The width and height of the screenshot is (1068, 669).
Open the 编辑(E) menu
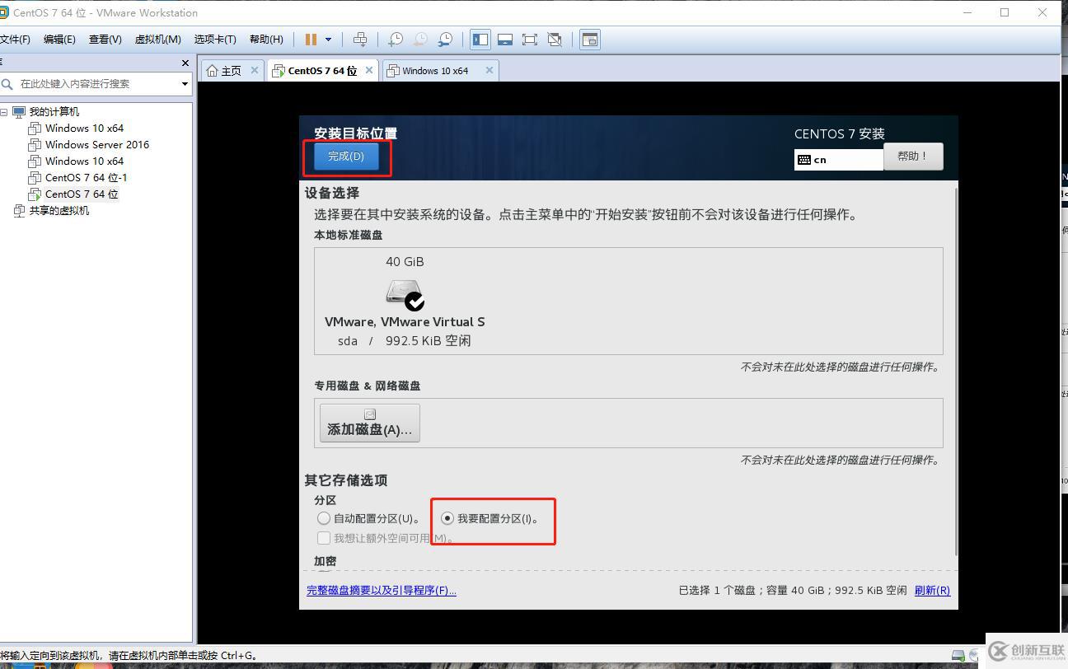tap(59, 40)
